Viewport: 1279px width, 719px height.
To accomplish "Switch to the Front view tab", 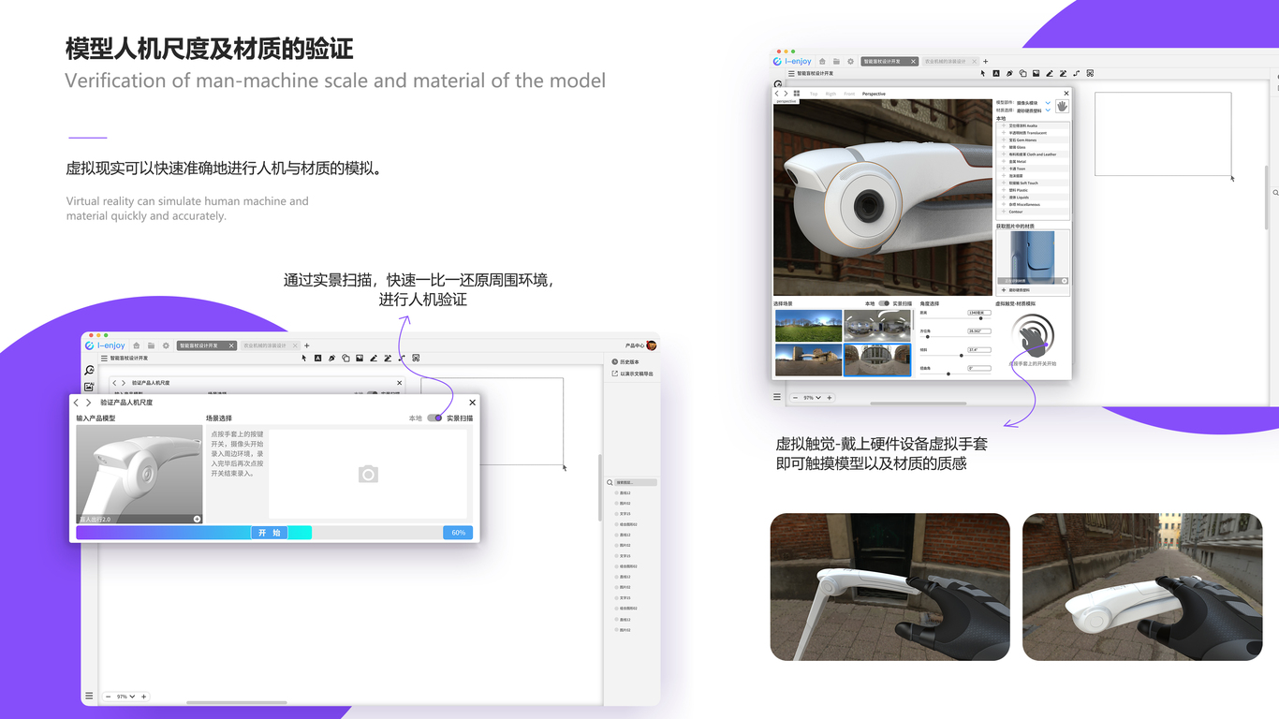I will click(849, 94).
